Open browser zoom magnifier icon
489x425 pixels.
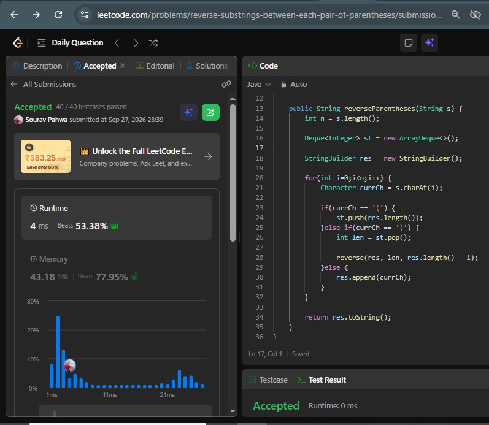pos(456,15)
